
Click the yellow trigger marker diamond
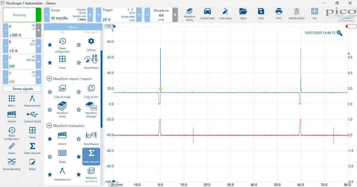(x=161, y=89)
